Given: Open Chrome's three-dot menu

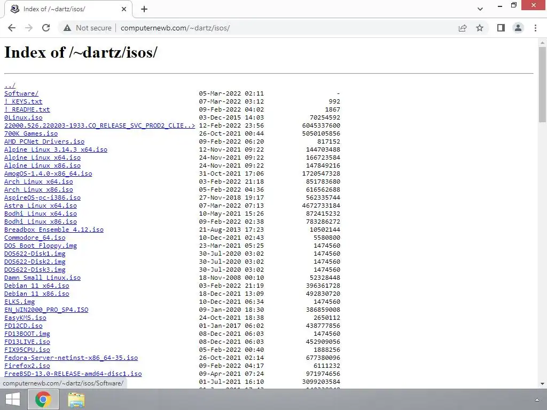Looking at the screenshot, I should coord(535,28).
